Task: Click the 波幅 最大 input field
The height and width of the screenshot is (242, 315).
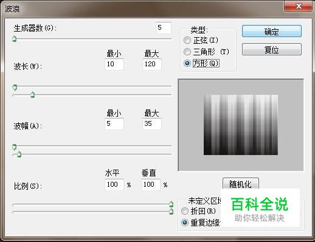Action: click(152, 124)
